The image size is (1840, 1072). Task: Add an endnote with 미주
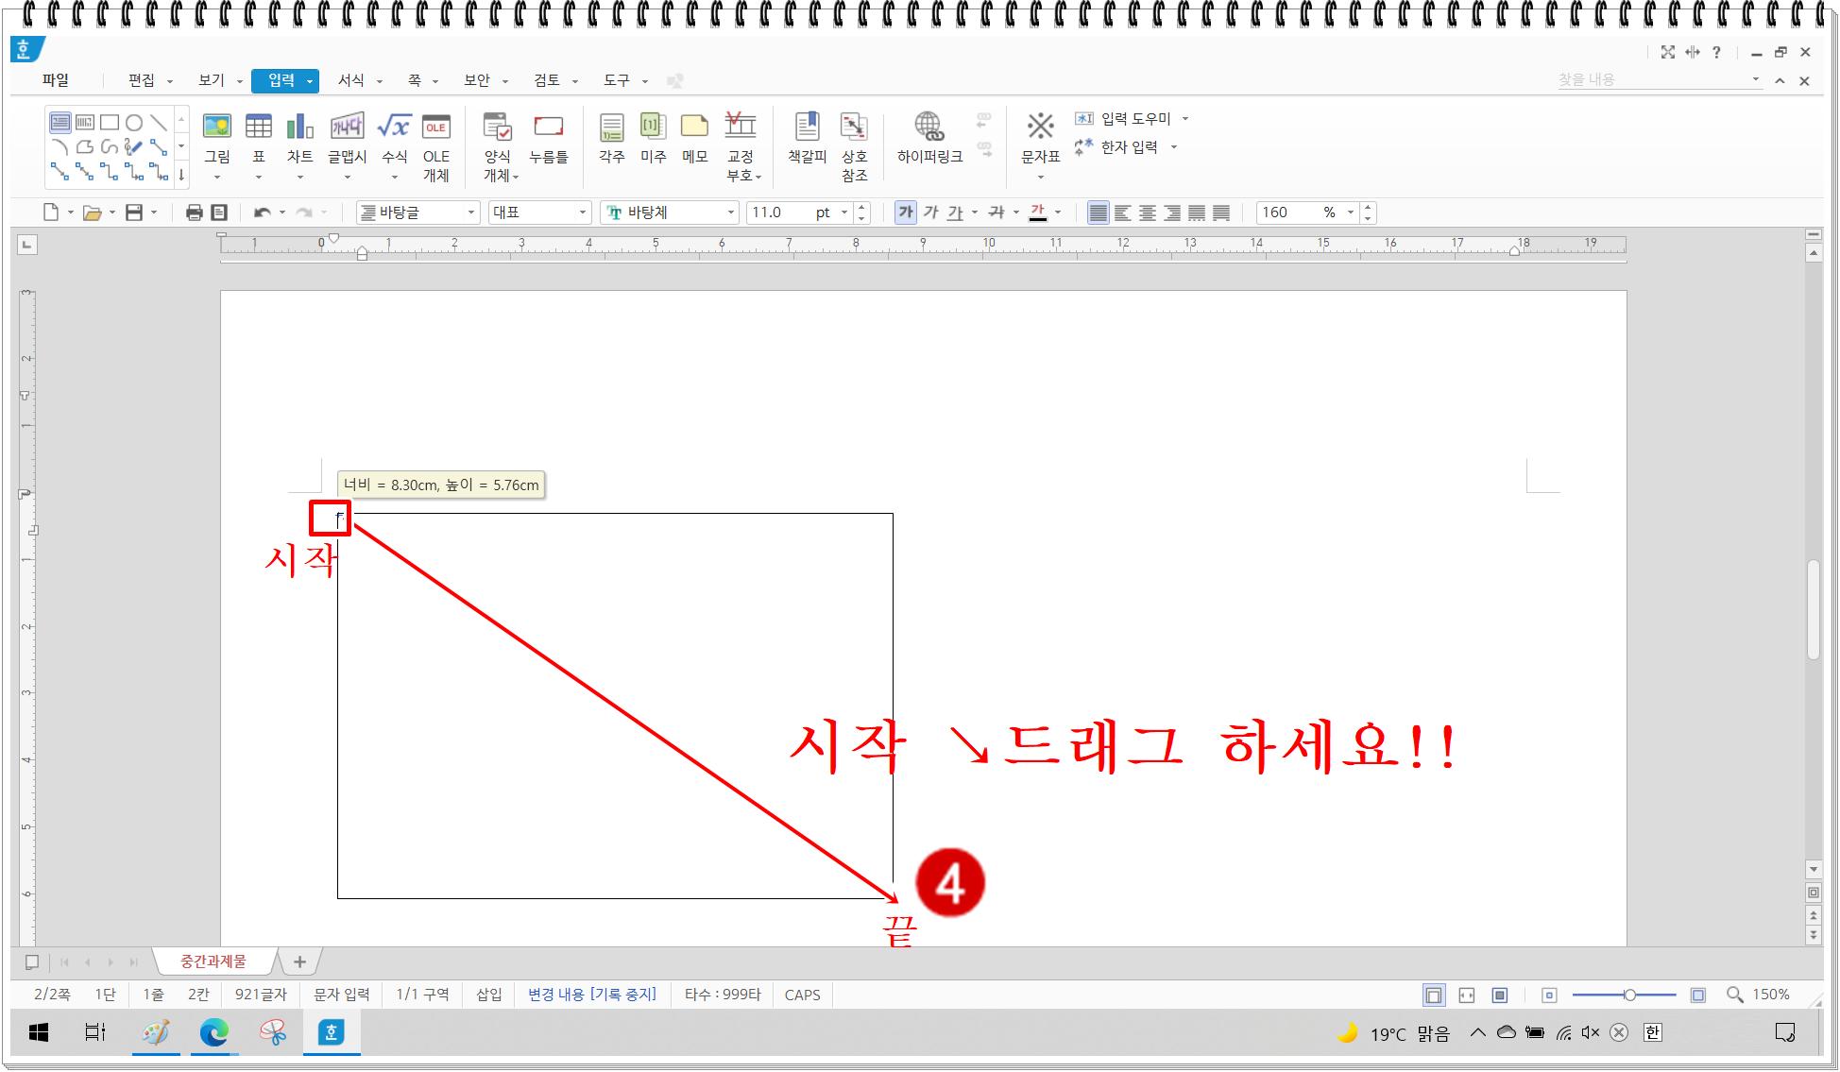pos(654,138)
